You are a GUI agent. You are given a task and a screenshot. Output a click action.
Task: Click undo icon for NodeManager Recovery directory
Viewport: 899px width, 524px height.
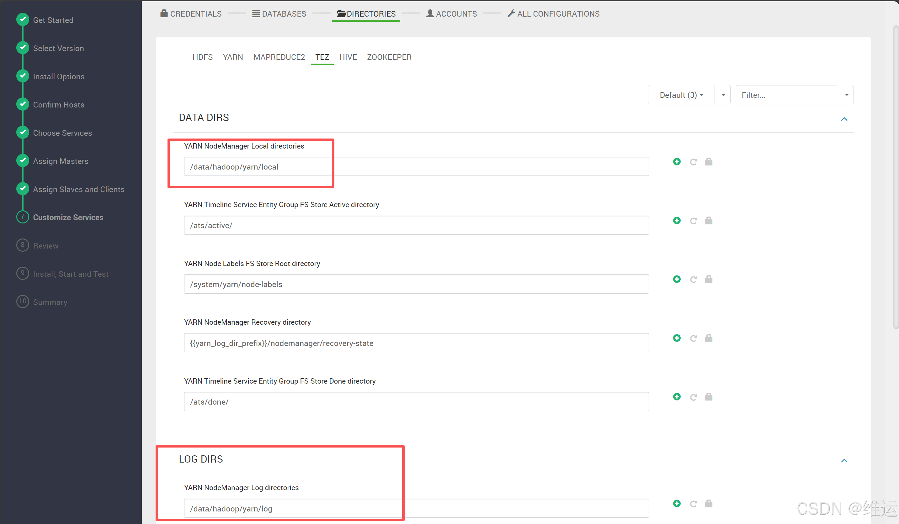pos(693,338)
